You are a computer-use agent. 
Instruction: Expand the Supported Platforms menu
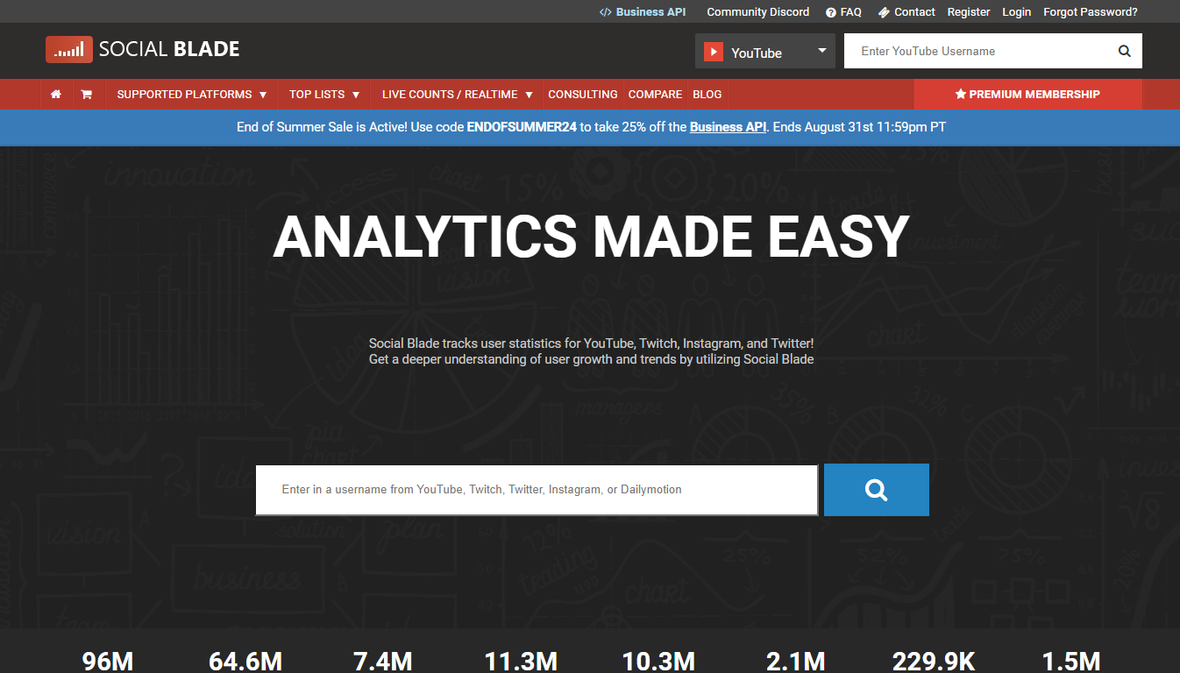(x=192, y=95)
